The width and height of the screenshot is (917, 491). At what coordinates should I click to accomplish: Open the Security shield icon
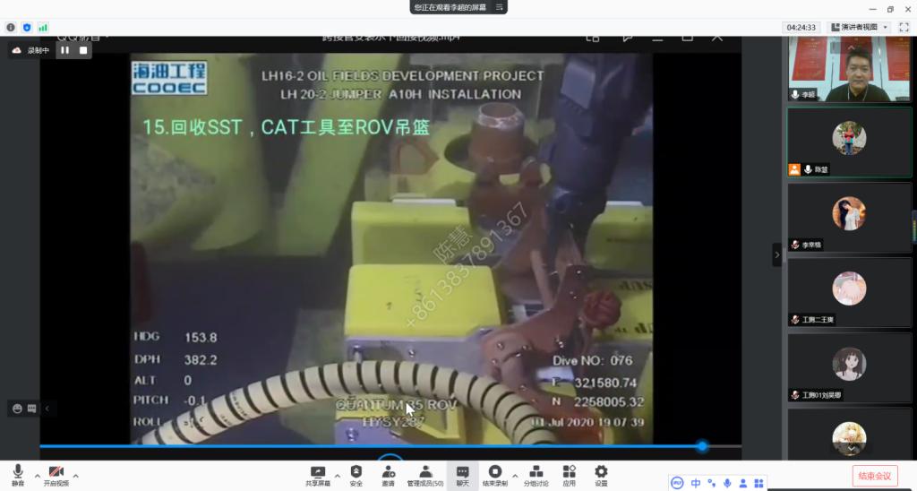pyautogui.click(x=356, y=472)
